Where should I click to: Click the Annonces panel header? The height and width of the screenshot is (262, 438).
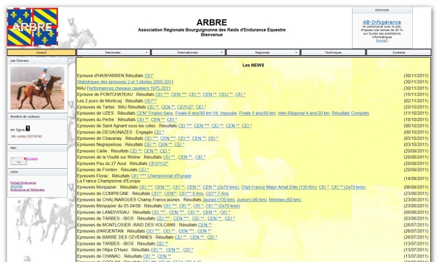coord(382,10)
